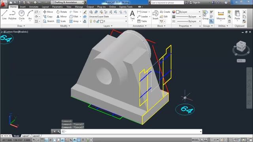Expand the Modify panel

(x=65, y=26)
